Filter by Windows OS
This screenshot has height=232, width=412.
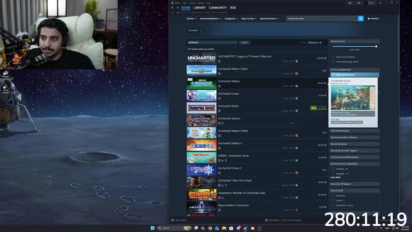point(333,196)
